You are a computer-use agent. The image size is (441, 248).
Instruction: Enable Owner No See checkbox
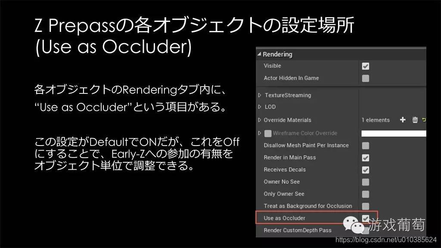coord(365,182)
